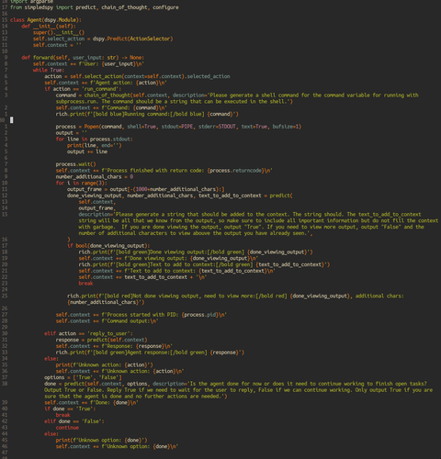Click the "print(line, end='')" line
The width and height of the screenshot is (441, 459).
tap(95, 145)
